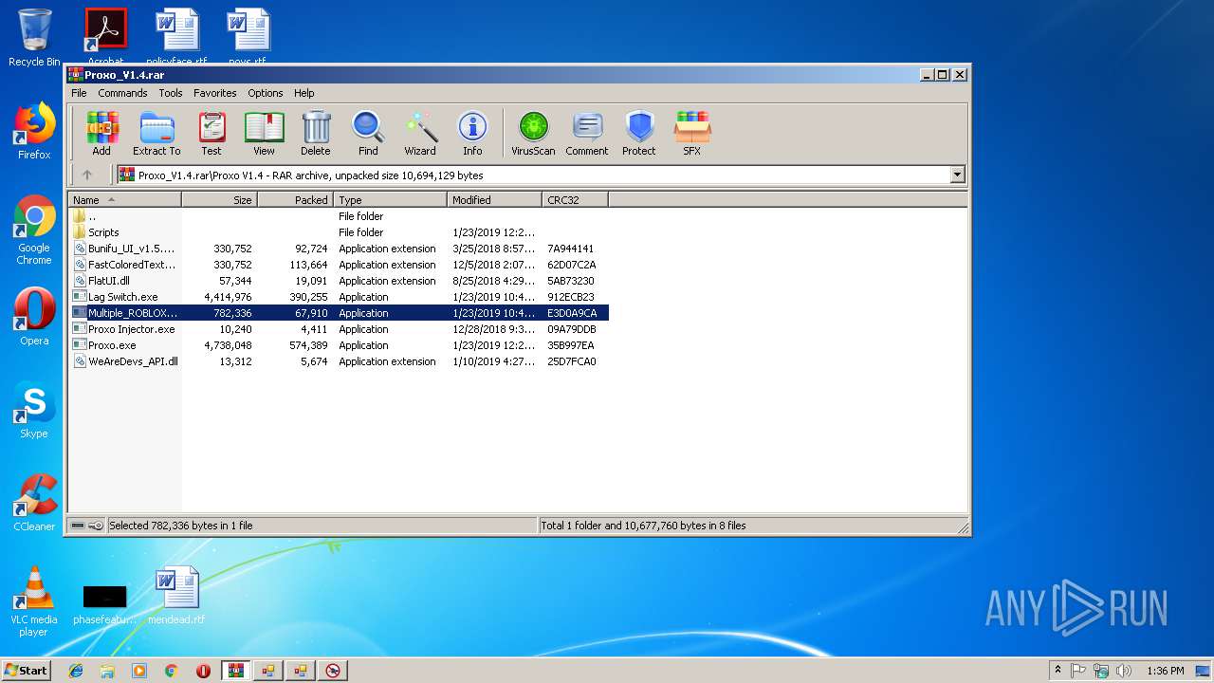Click the Protect shield icon
The image size is (1214, 683).
click(x=639, y=134)
